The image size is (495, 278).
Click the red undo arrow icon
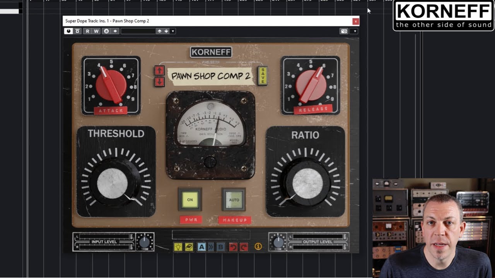233,247
